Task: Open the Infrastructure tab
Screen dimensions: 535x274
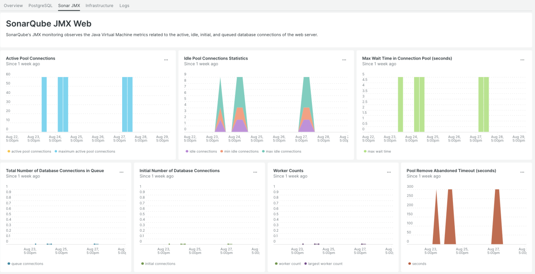Action: tap(99, 6)
